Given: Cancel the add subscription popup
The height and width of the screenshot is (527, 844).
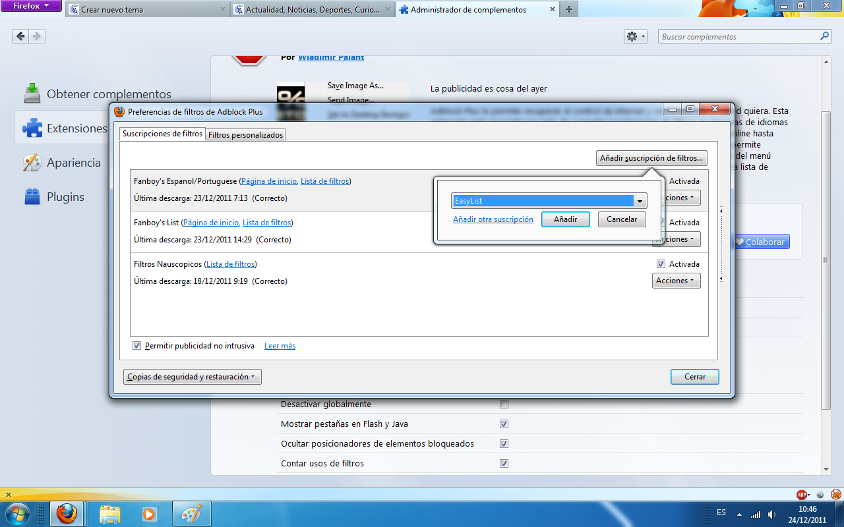Looking at the screenshot, I should [622, 219].
